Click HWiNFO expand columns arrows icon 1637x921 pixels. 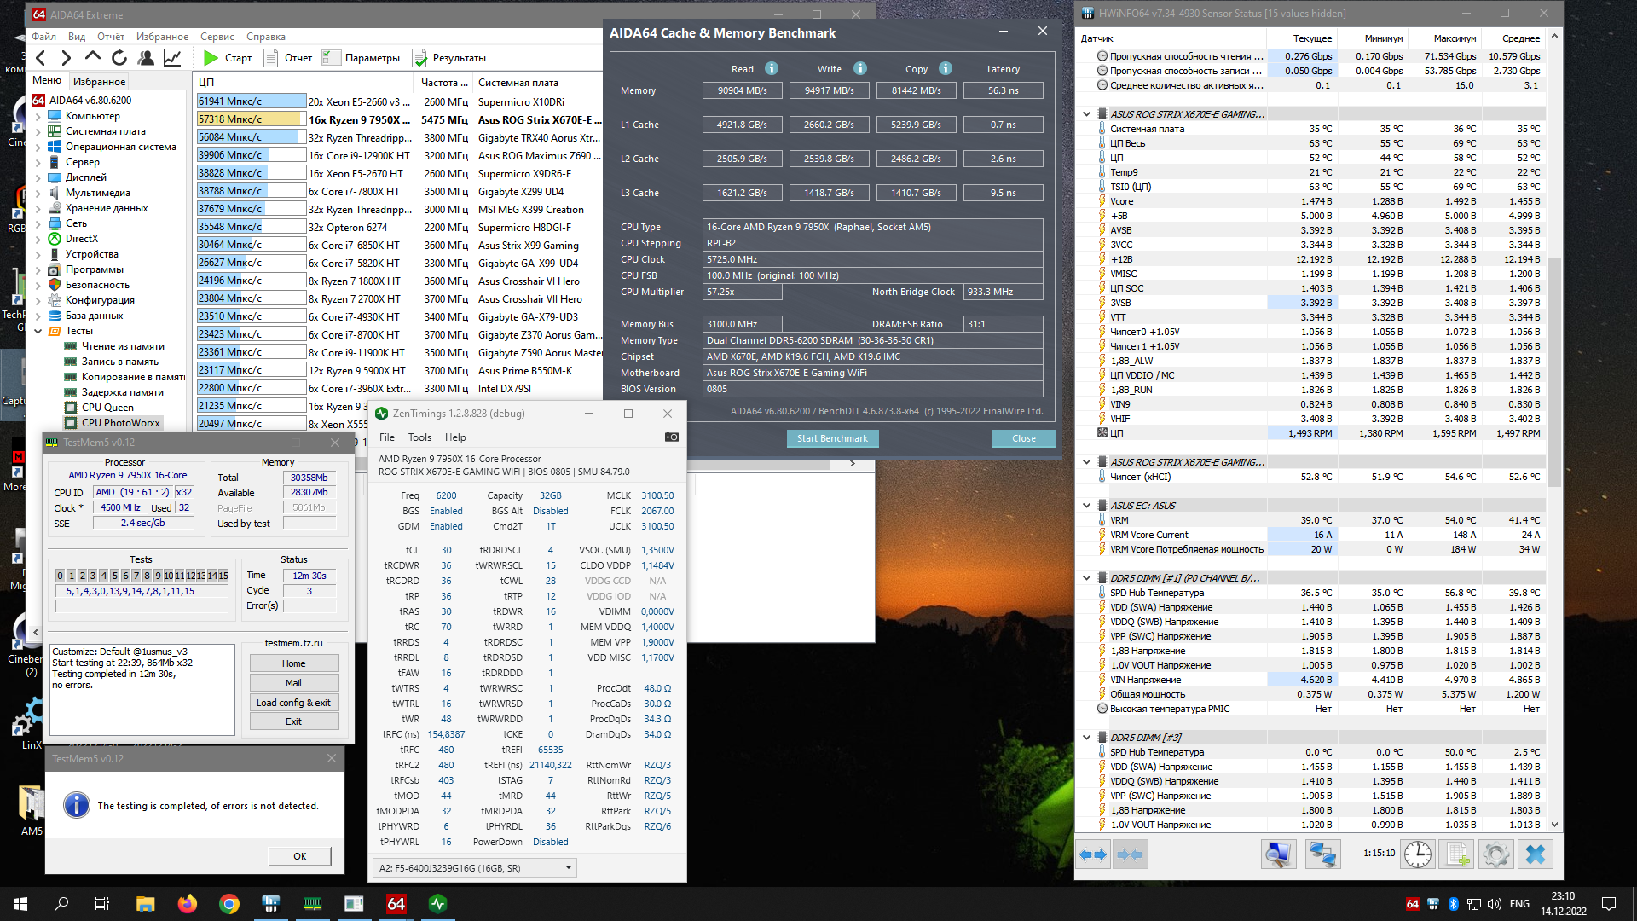[1093, 854]
